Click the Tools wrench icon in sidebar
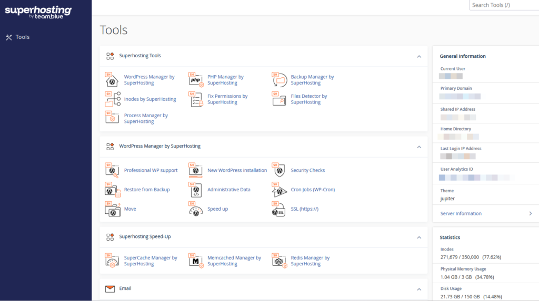Viewport: 539px width, 301px height. point(9,37)
